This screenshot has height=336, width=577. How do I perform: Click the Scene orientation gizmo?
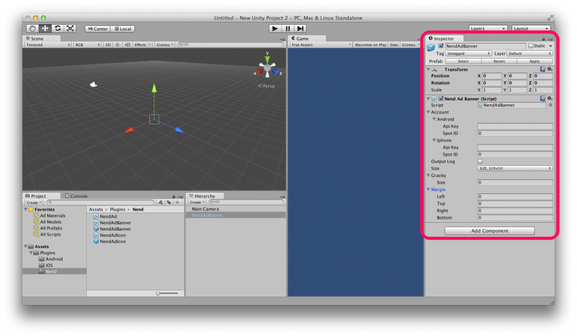coord(268,68)
